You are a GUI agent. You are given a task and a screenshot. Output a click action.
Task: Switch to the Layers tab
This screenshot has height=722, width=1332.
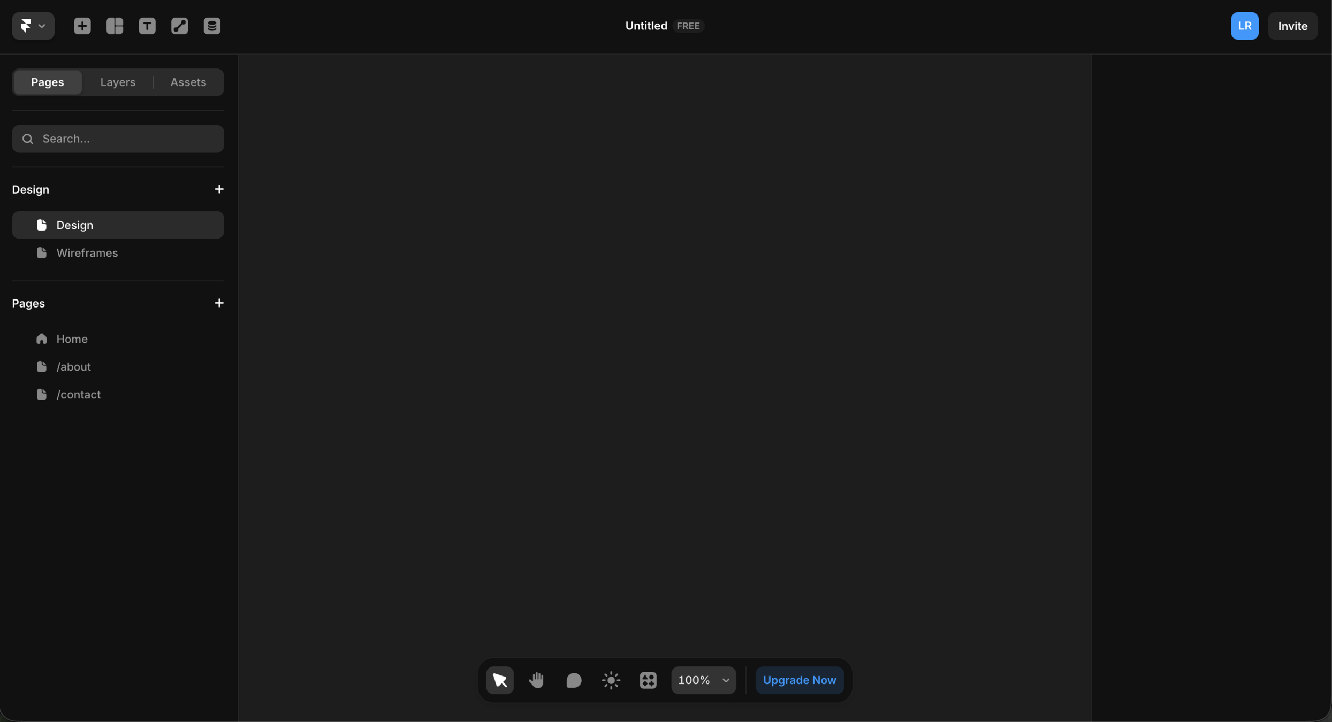(x=118, y=82)
